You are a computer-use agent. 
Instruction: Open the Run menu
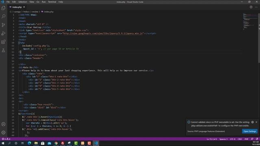[x=43, y=2]
